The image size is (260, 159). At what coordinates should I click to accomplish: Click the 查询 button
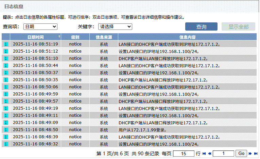click(x=201, y=26)
